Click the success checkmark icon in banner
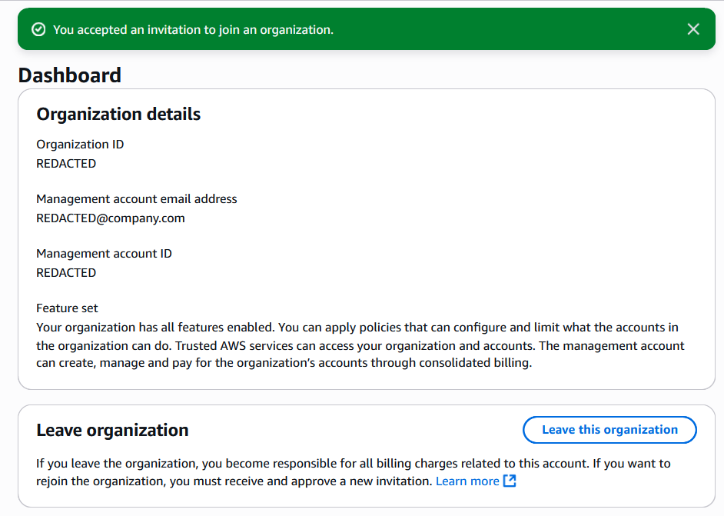 [x=38, y=29]
